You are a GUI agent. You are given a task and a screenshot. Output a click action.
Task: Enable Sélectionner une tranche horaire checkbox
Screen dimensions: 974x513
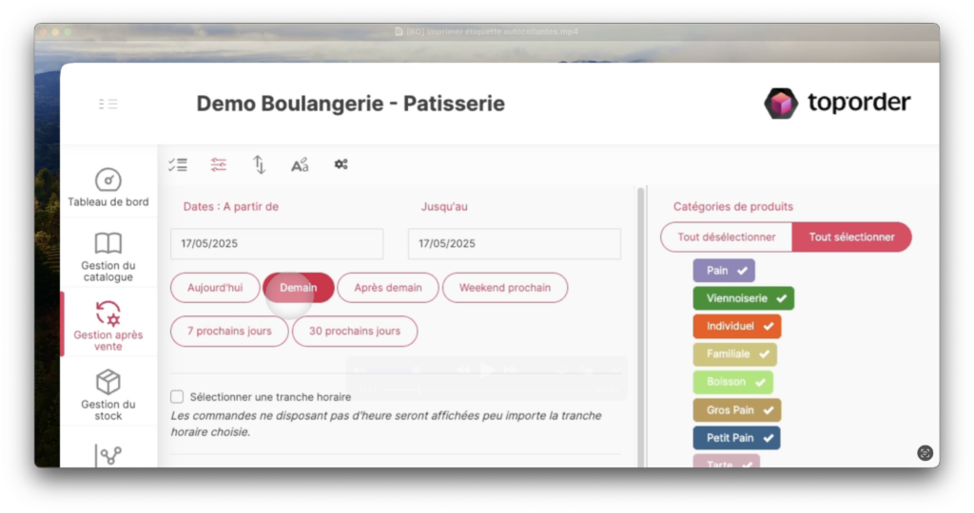[x=177, y=396]
